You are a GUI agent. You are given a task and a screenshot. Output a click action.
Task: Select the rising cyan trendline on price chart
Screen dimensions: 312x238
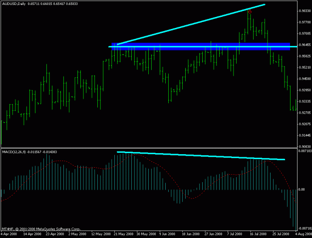[191, 24]
